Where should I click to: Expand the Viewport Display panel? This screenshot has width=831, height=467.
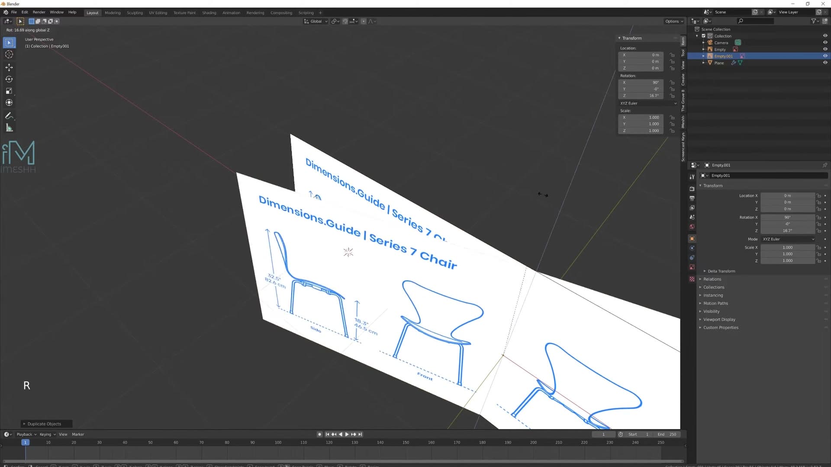(x=719, y=320)
